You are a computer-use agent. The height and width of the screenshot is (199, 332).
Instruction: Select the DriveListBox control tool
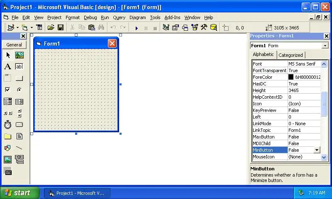19,124
